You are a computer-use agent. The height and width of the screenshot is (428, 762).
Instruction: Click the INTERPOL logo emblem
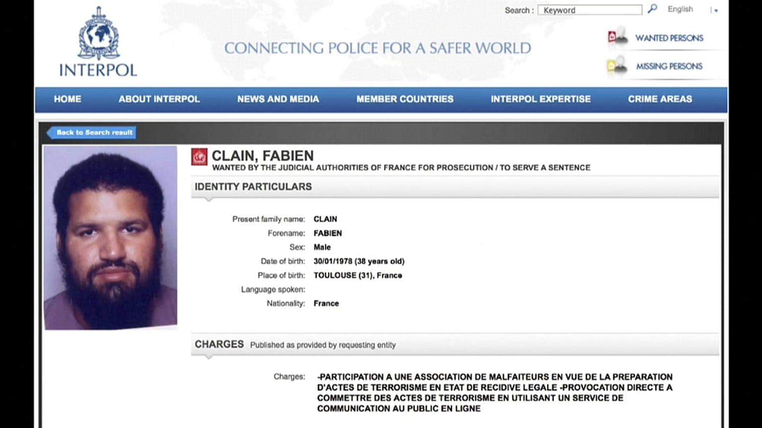pos(99,34)
